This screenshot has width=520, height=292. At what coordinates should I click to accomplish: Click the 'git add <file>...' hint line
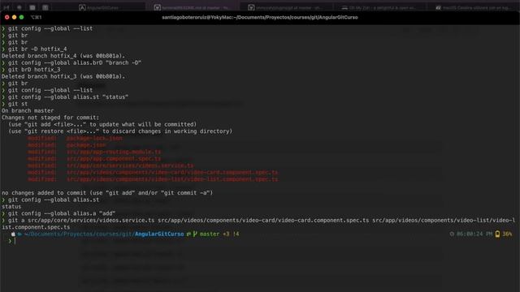(102, 124)
